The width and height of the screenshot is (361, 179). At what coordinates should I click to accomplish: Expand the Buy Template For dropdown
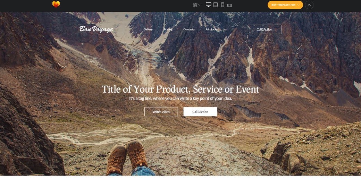pyautogui.click(x=285, y=5)
